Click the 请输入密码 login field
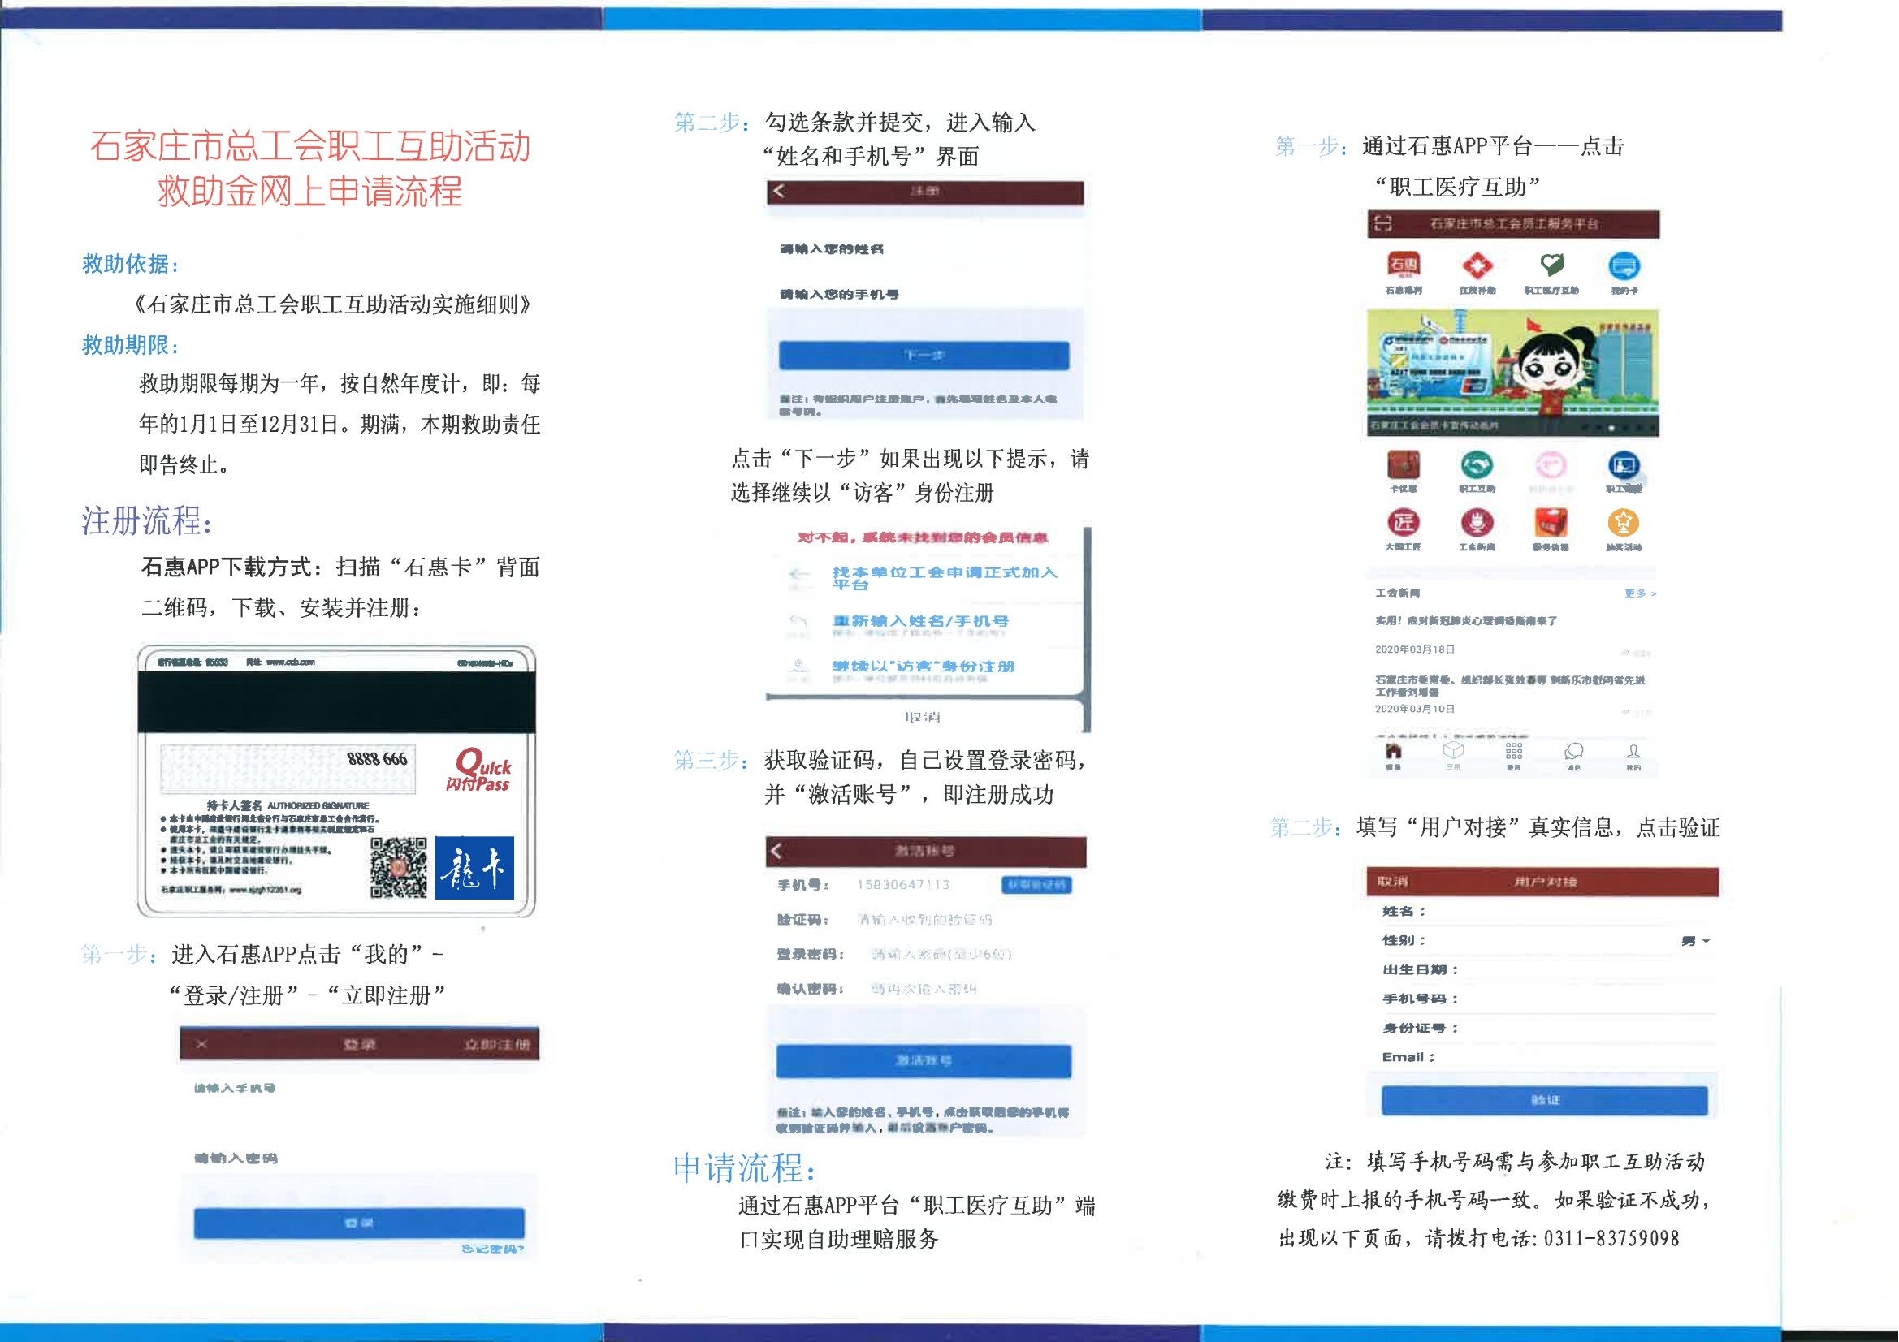 pyautogui.click(x=359, y=1159)
